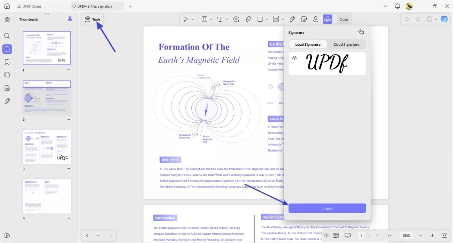The width and height of the screenshot is (453, 243).
Task: Open options menu for page 1 thumbnail
Action: point(68,70)
